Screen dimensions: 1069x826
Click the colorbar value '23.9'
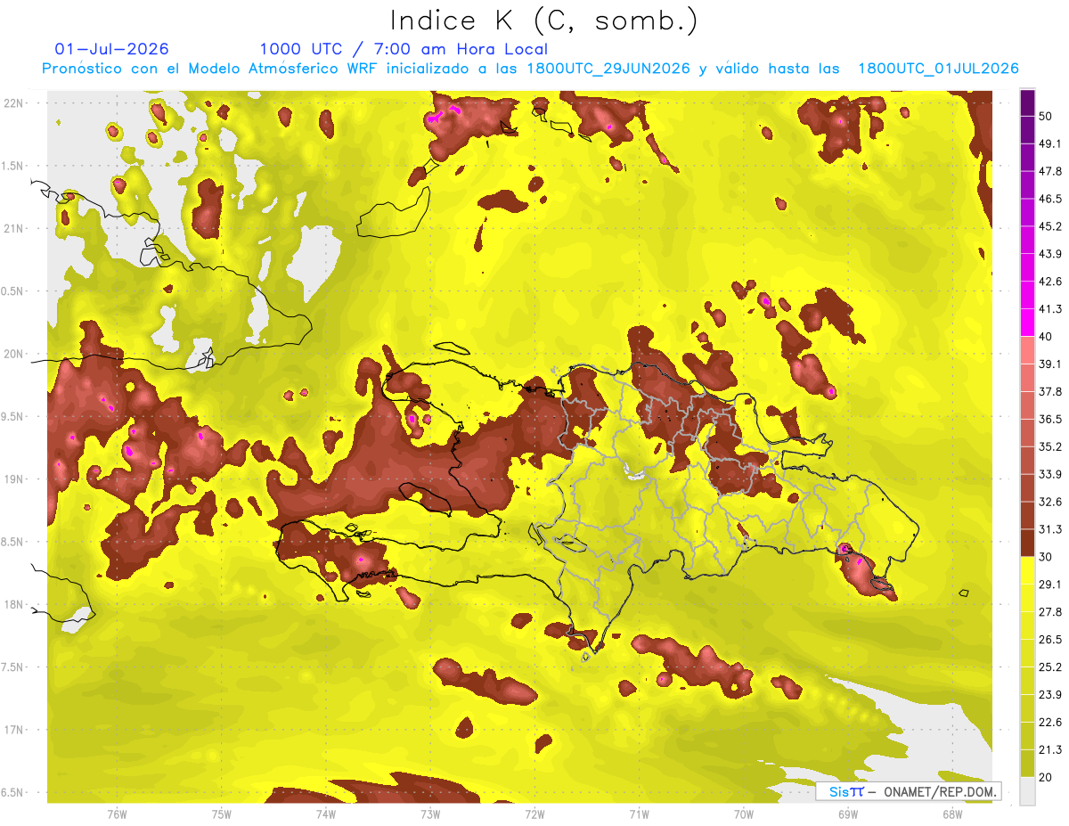1049,694
